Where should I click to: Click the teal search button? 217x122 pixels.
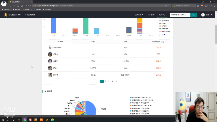point(193,15)
